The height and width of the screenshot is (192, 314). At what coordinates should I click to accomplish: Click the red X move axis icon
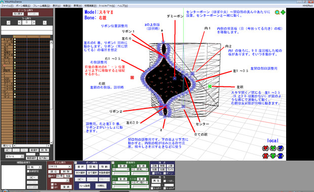tap(265, 156)
